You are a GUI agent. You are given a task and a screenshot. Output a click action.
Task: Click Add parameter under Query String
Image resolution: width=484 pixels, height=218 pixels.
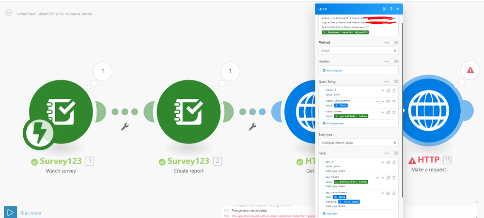[x=333, y=123]
